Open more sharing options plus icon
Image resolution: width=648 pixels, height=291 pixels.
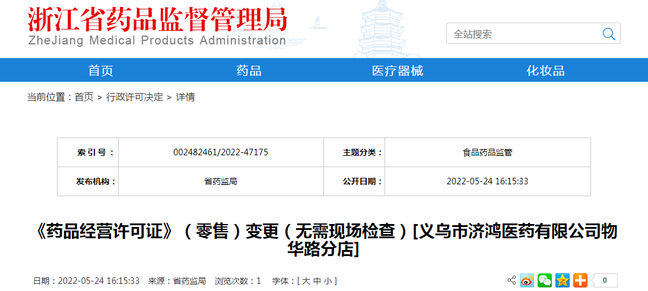click(x=580, y=281)
